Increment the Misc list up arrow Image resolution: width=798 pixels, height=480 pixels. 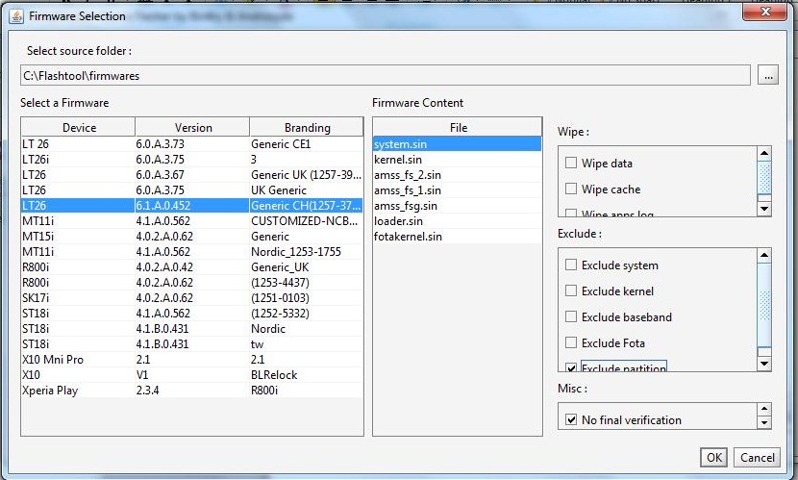(x=764, y=413)
